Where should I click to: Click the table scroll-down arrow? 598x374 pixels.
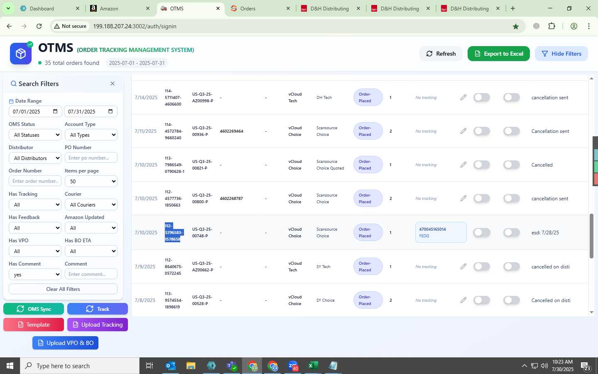pyautogui.click(x=591, y=312)
